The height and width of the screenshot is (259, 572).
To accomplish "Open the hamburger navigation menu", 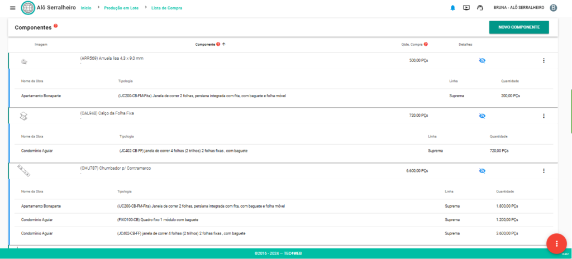I will coord(13,8).
